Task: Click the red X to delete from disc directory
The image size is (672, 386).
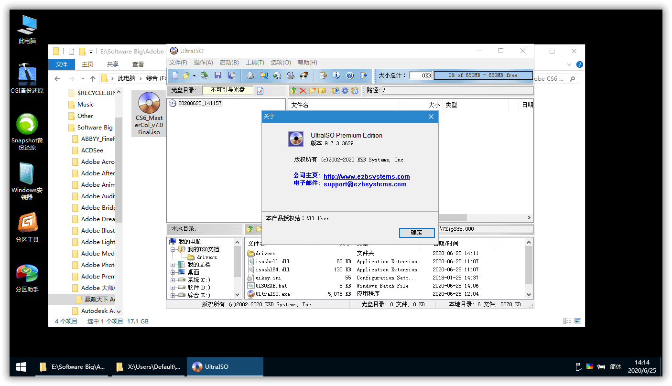Action: coord(303,90)
